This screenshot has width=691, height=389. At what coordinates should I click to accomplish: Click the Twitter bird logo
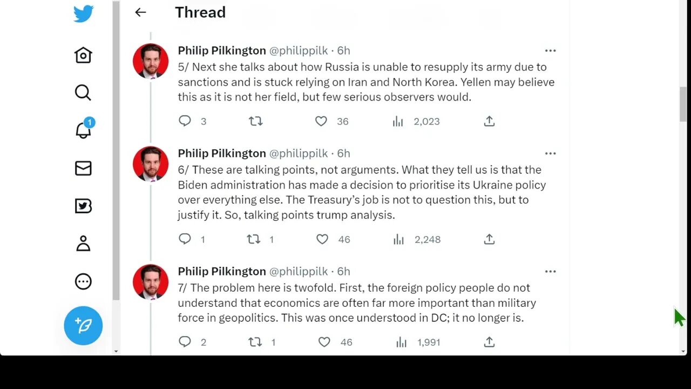tap(83, 14)
